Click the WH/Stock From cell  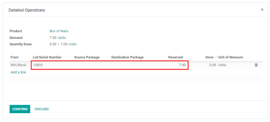point(18,65)
